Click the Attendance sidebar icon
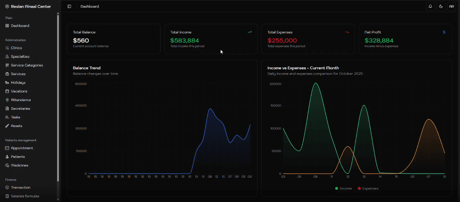The image size is (460, 202). 7,100
